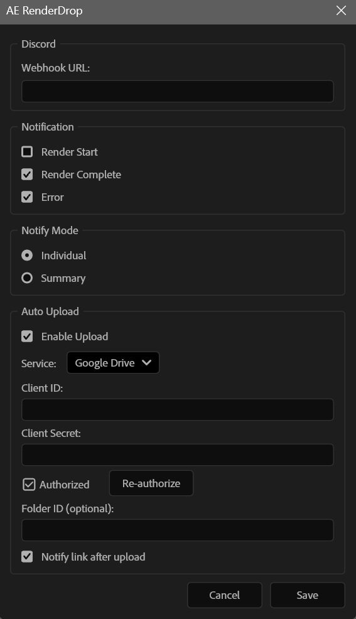Screen dimensions: 356x619
Task: Disable the Error notification checkbox
Action: coord(27,197)
